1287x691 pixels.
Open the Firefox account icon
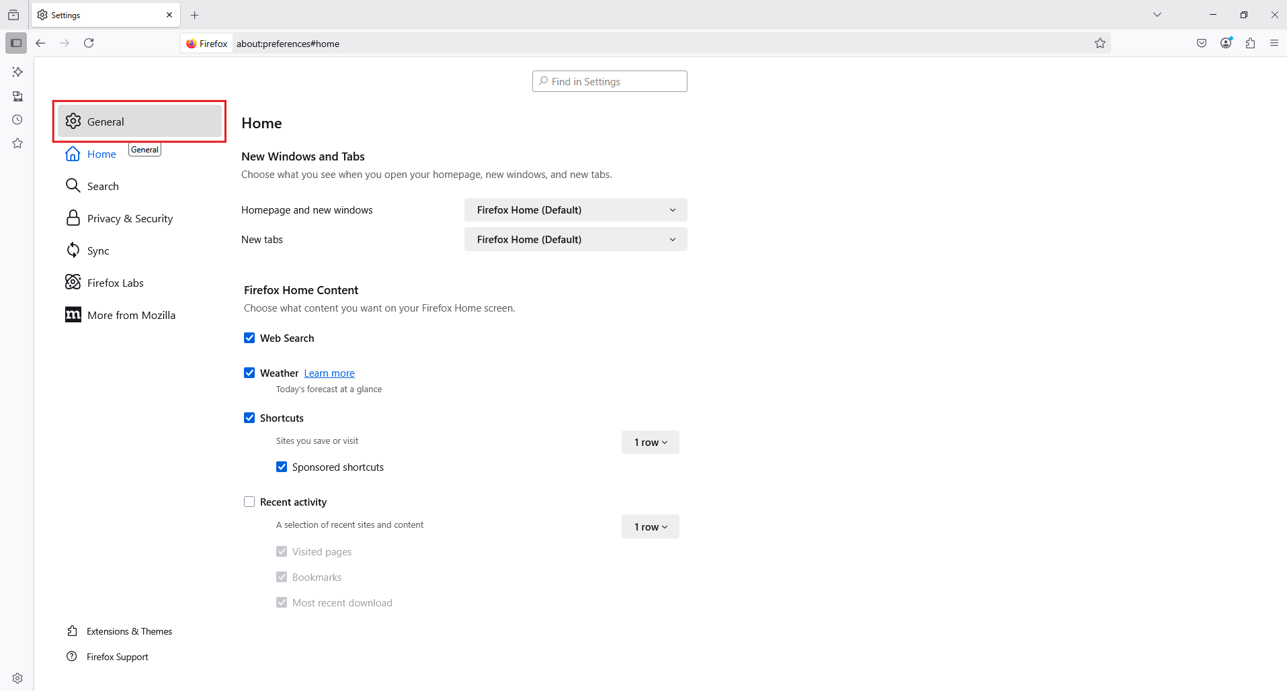pyautogui.click(x=1226, y=44)
